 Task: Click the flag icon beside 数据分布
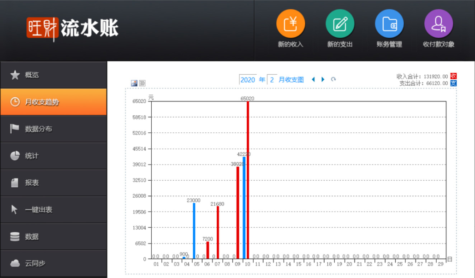[x=14, y=129]
